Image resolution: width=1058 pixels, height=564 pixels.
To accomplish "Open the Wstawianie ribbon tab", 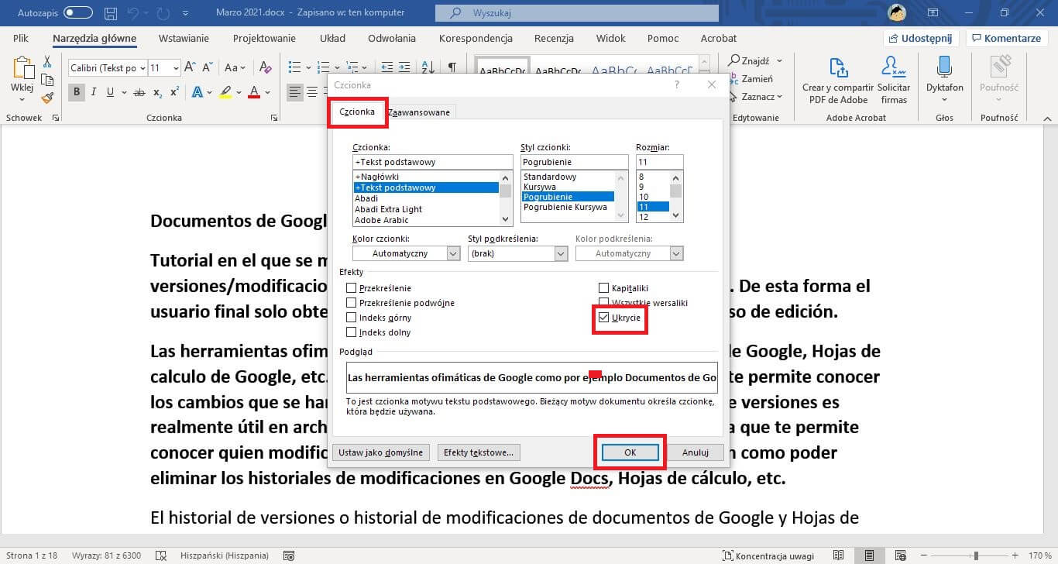I will click(x=184, y=38).
